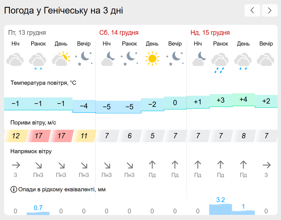Select the Нд, 15 грудня date header
This screenshot has width=281, height=220.
tap(210, 33)
